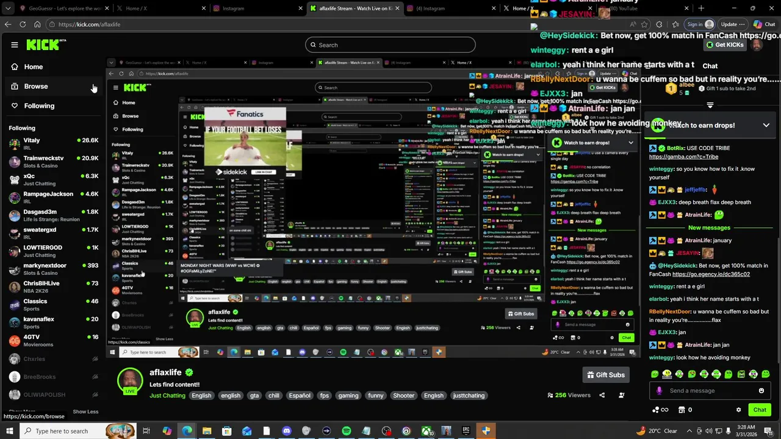Image resolution: width=781 pixels, height=439 pixels.
Task: Open Spotify from the taskbar
Action: pyautogui.click(x=346, y=431)
